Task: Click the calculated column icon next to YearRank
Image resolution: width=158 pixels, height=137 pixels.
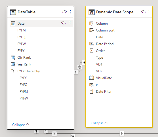Action: click(13, 64)
